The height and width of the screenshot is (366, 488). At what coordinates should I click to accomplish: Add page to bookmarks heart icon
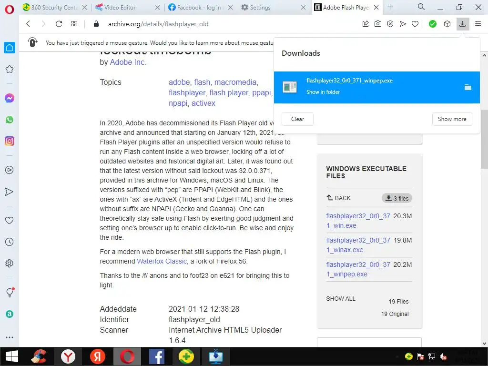click(415, 24)
